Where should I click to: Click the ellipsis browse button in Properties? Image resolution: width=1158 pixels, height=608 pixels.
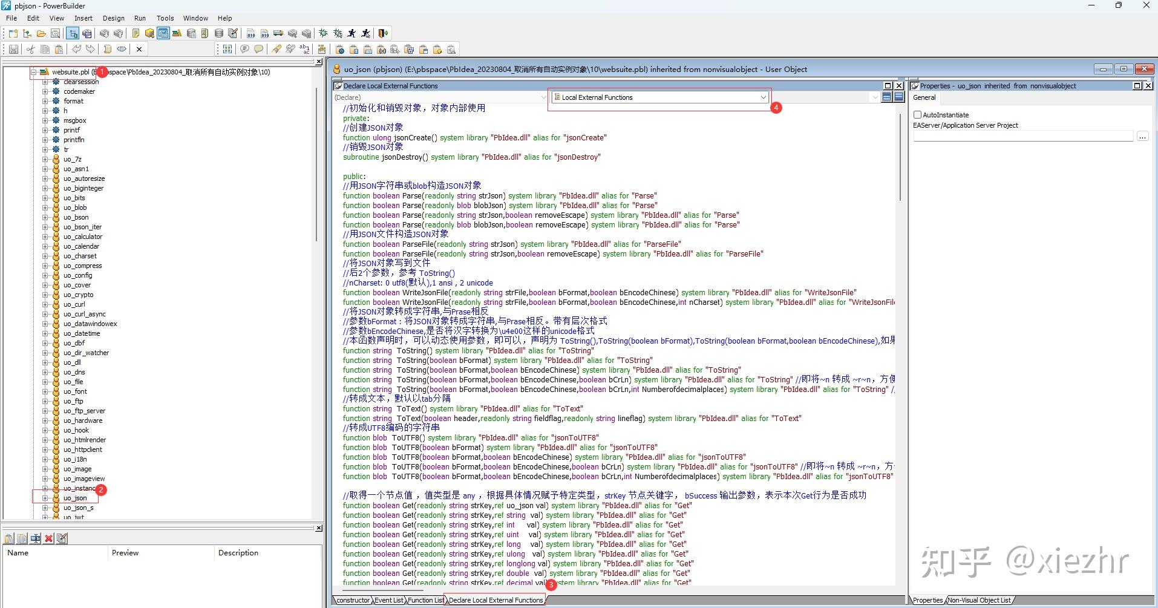[1142, 137]
